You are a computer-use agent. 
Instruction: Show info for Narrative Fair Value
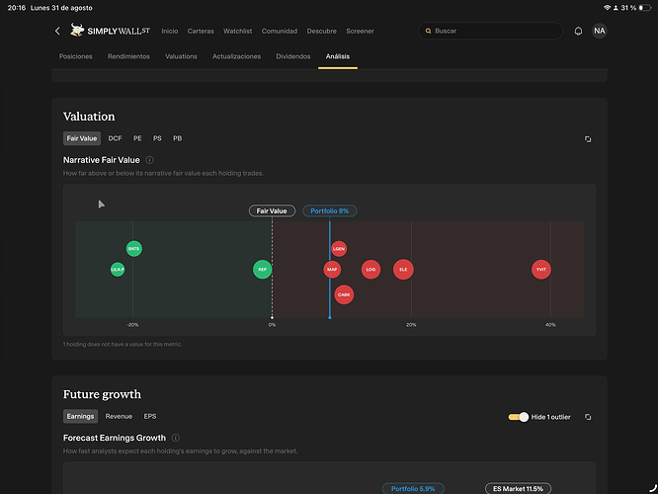pos(149,160)
